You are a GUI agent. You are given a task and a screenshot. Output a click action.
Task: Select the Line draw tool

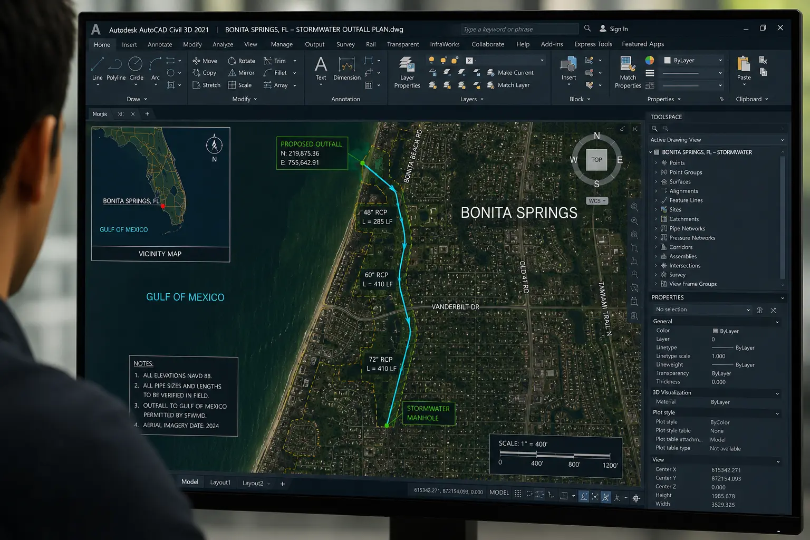[x=98, y=69]
